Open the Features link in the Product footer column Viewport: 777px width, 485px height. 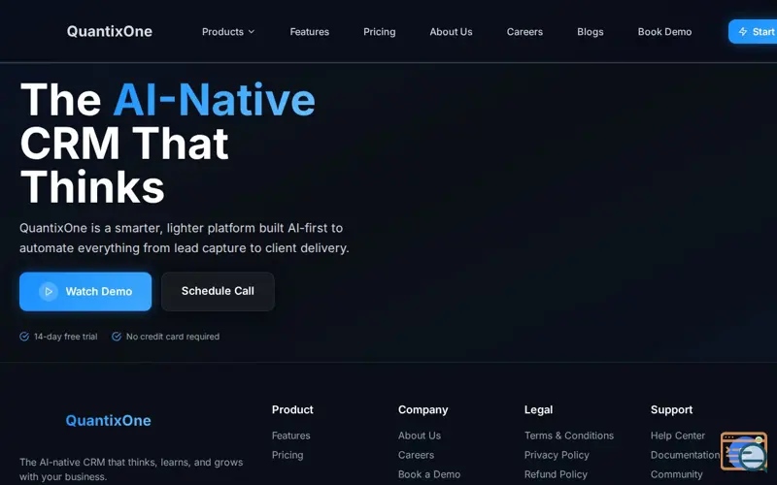point(290,436)
